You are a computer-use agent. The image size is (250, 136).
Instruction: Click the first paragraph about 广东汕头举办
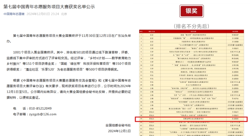click(x=69, y=38)
